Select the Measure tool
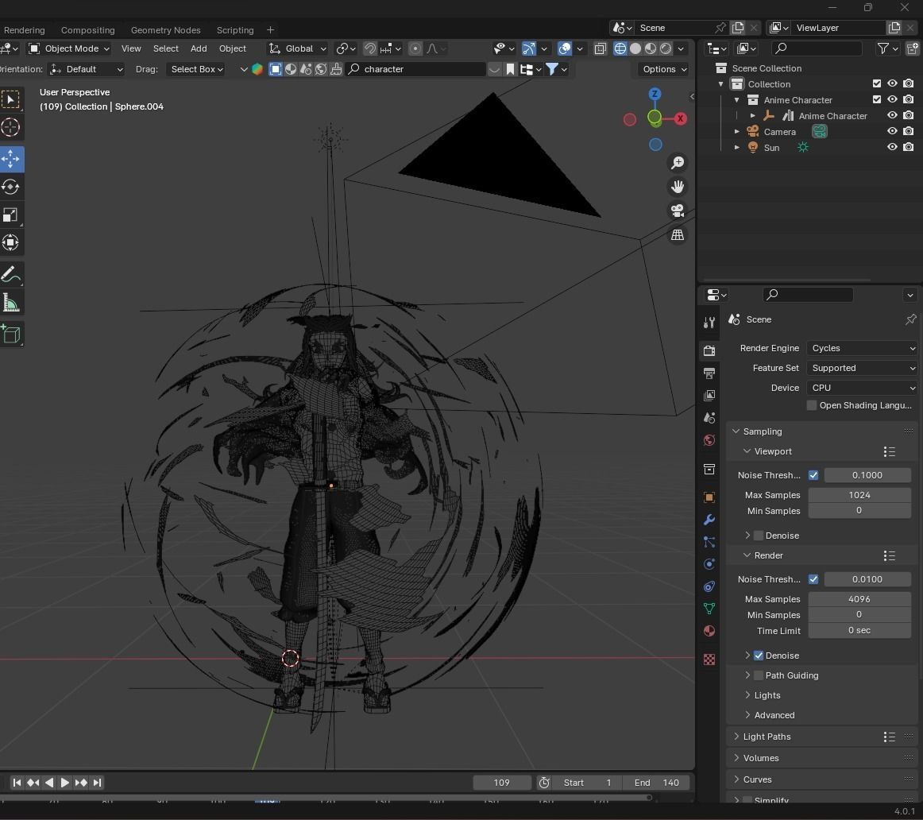Screen dimensions: 923x820 10,303
